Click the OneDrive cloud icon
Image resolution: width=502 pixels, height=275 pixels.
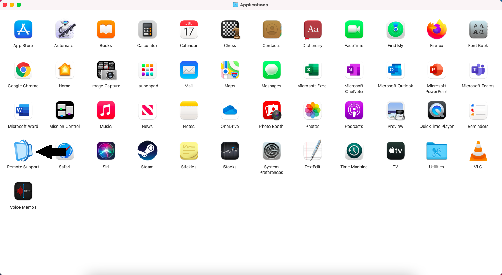click(230, 110)
